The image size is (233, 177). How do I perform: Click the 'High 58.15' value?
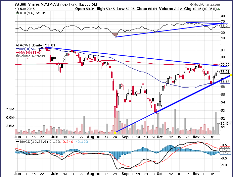(106, 9)
